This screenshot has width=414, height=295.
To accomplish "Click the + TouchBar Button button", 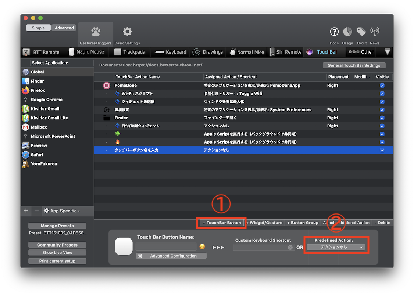I will click(x=222, y=223).
